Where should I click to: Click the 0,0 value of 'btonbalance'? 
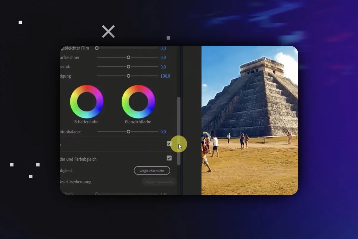(x=163, y=131)
